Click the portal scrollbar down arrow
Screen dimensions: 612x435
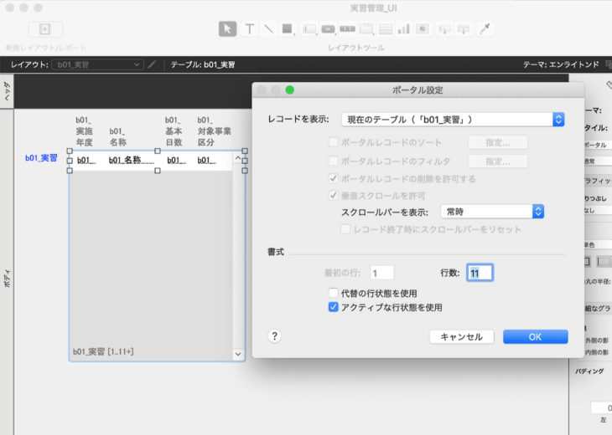[238, 354]
